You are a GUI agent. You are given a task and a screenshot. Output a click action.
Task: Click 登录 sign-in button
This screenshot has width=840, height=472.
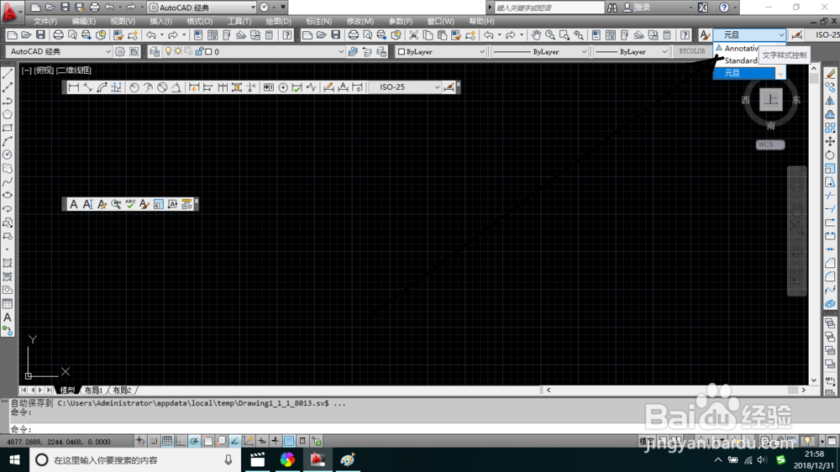(643, 8)
